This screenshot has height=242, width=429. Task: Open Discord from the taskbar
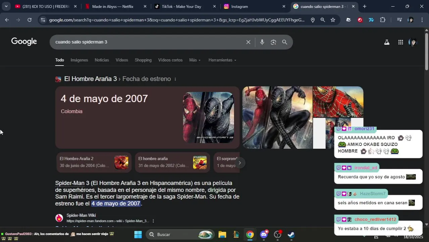[264, 234]
